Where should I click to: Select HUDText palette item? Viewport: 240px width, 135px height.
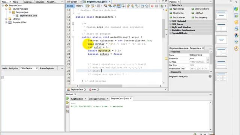[197, 13]
